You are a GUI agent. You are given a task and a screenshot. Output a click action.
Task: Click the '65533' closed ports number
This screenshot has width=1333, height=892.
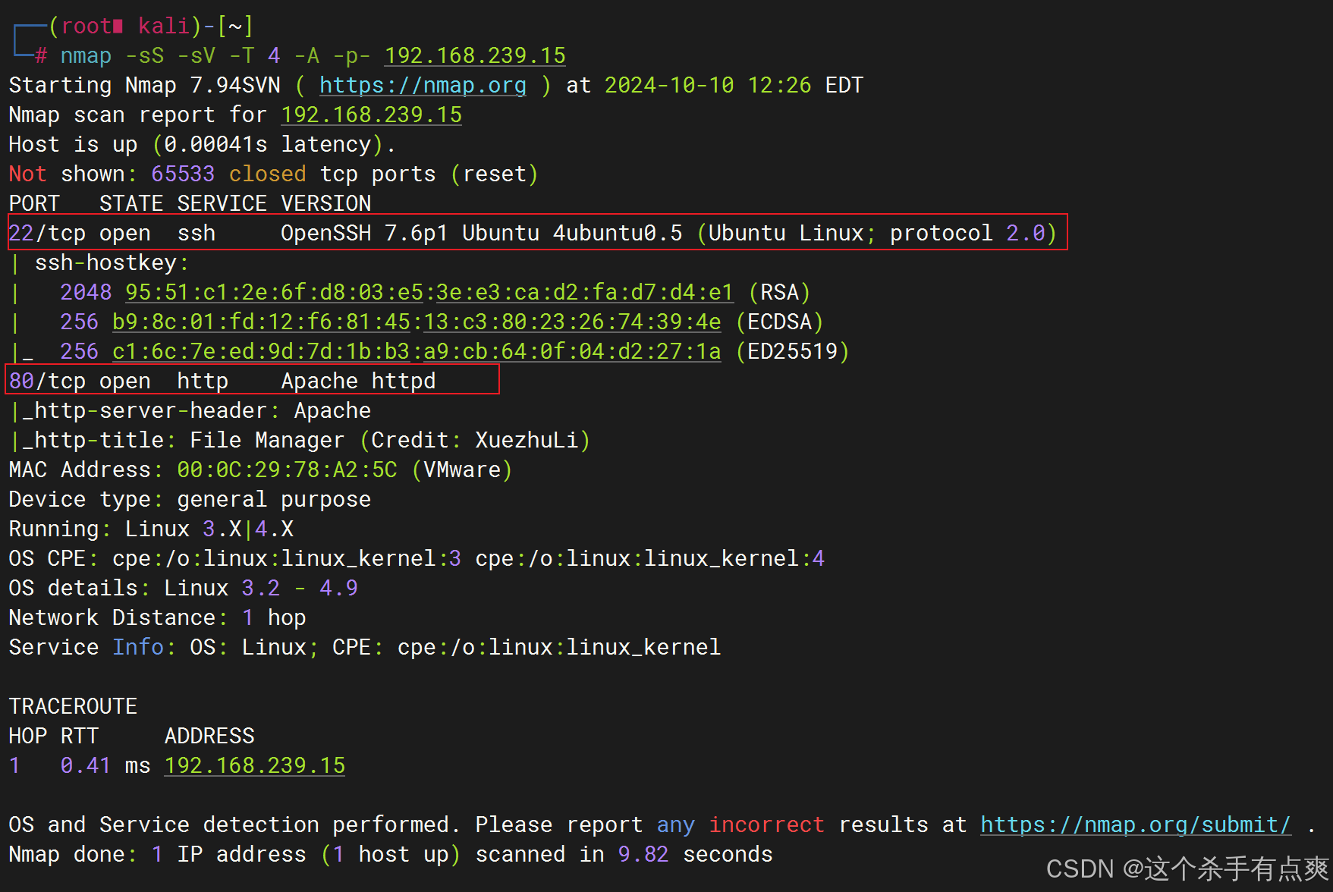(x=183, y=174)
